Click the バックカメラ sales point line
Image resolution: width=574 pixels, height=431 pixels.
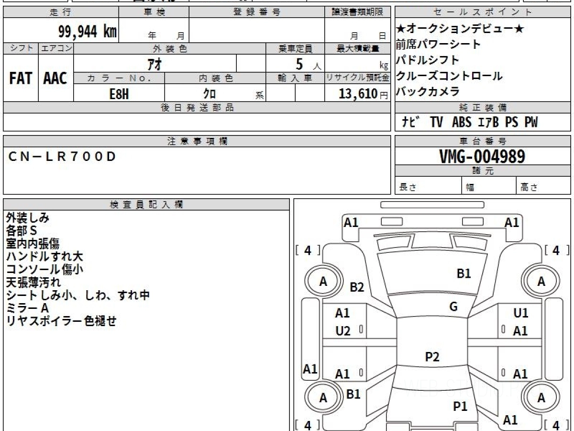pyautogui.click(x=428, y=91)
